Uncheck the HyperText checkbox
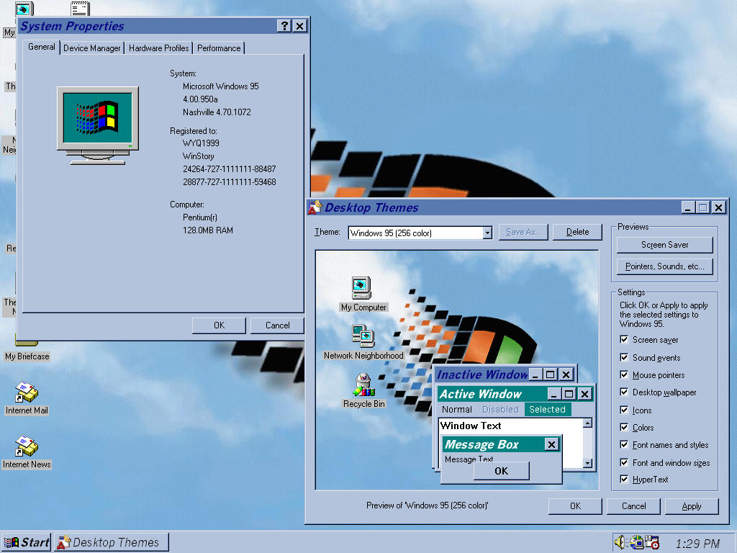The height and width of the screenshot is (553, 737). click(x=624, y=479)
